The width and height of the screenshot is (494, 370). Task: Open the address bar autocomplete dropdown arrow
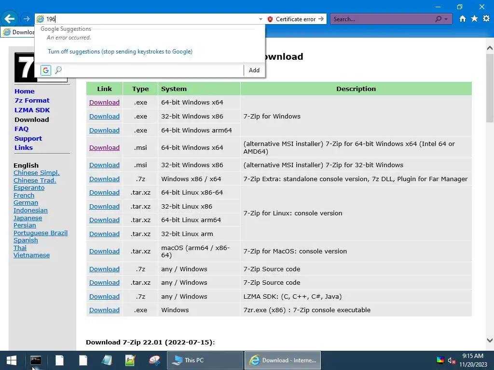[x=261, y=19]
